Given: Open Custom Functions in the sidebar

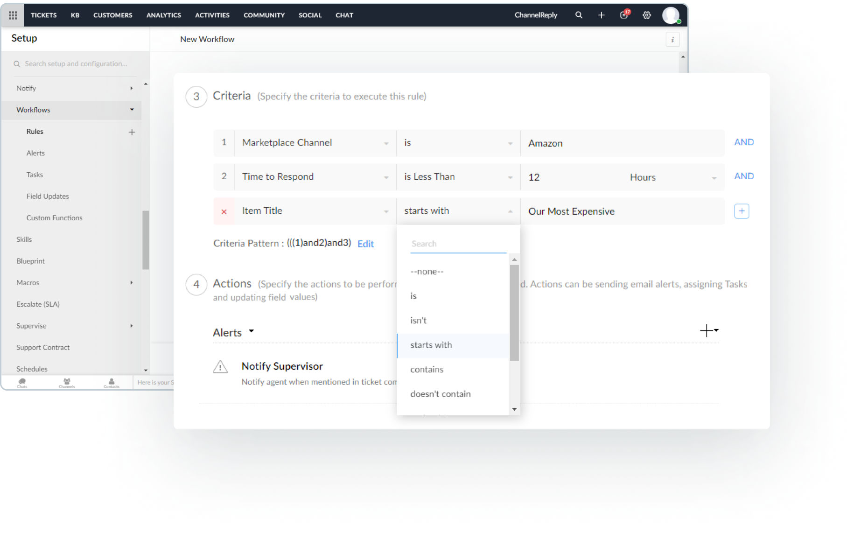Looking at the screenshot, I should click(x=54, y=218).
